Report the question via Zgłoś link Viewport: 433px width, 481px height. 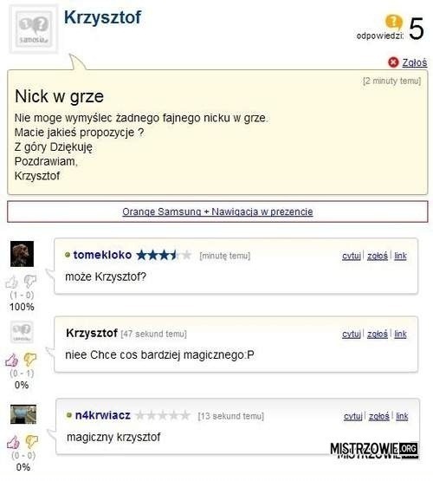(414, 62)
